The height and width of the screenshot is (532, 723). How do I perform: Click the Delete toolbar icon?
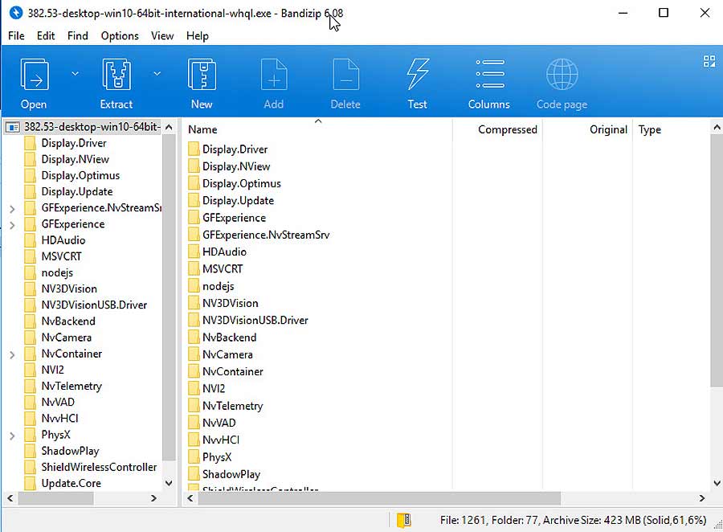(x=345, y=74)
